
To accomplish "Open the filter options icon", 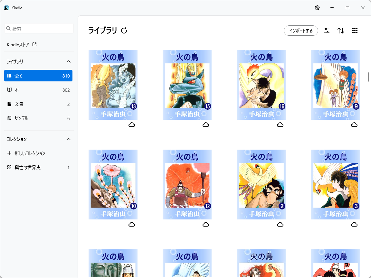I will pos(327,31).
